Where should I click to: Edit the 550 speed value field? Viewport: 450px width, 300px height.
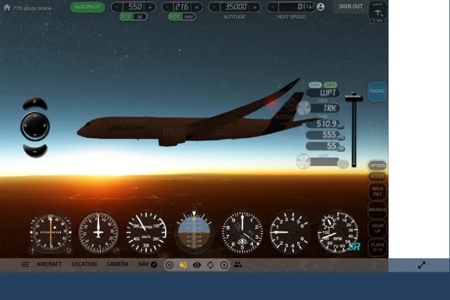pyautogui.click(x=134, y=7)
